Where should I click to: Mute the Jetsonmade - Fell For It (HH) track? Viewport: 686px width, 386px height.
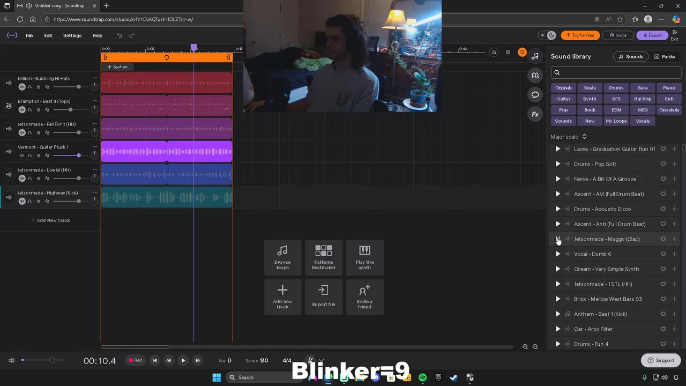pyautogui.click(x=22, y=132)
